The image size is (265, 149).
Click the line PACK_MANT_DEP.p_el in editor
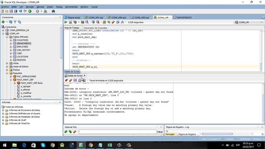(x=85, y=67)
